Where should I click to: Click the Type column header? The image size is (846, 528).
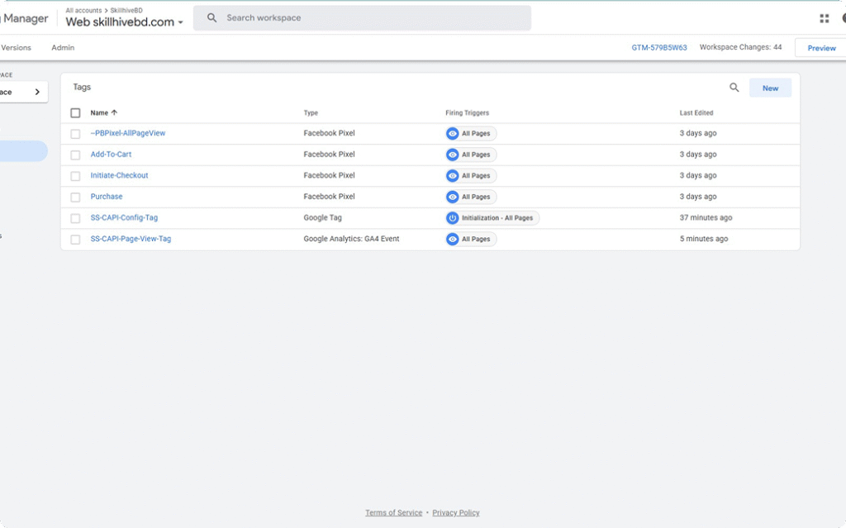coord(311,113)
